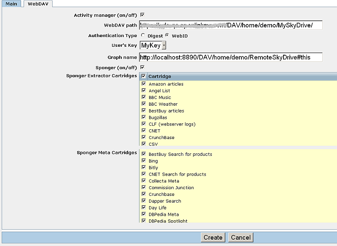This screenshot has width=337, height=246.
Task: Toggle the Activity manager checkbox
Action: coord(142,15)
